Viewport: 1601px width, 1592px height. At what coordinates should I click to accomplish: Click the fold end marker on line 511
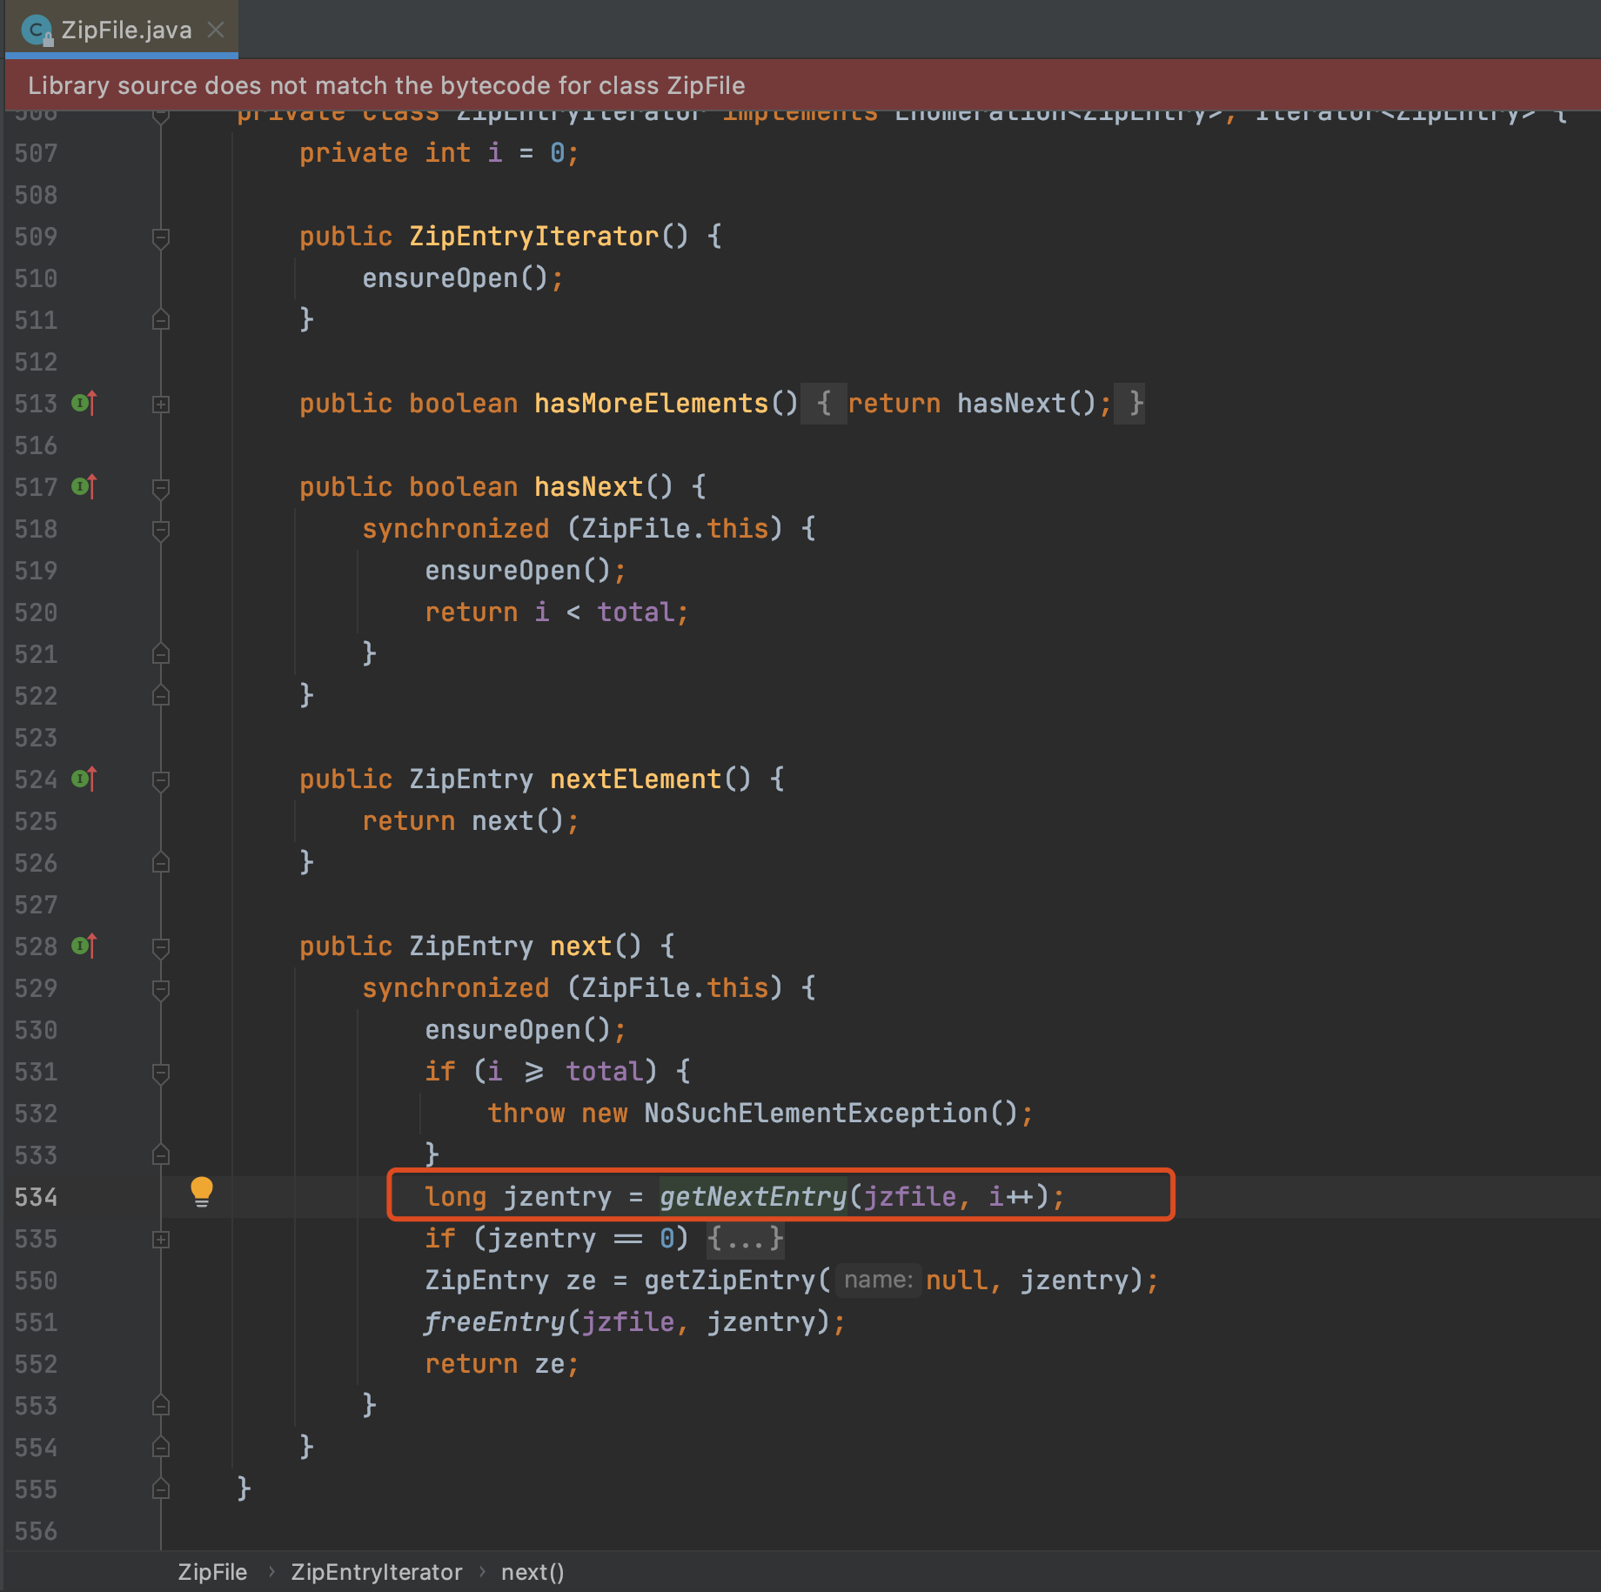click(x=161, y=319)
